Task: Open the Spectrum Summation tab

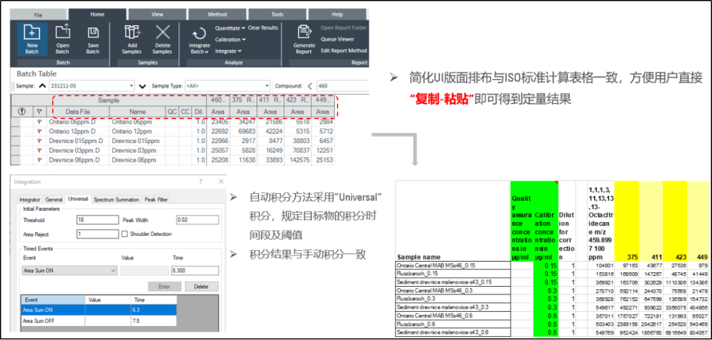Action: coord(117,200)
